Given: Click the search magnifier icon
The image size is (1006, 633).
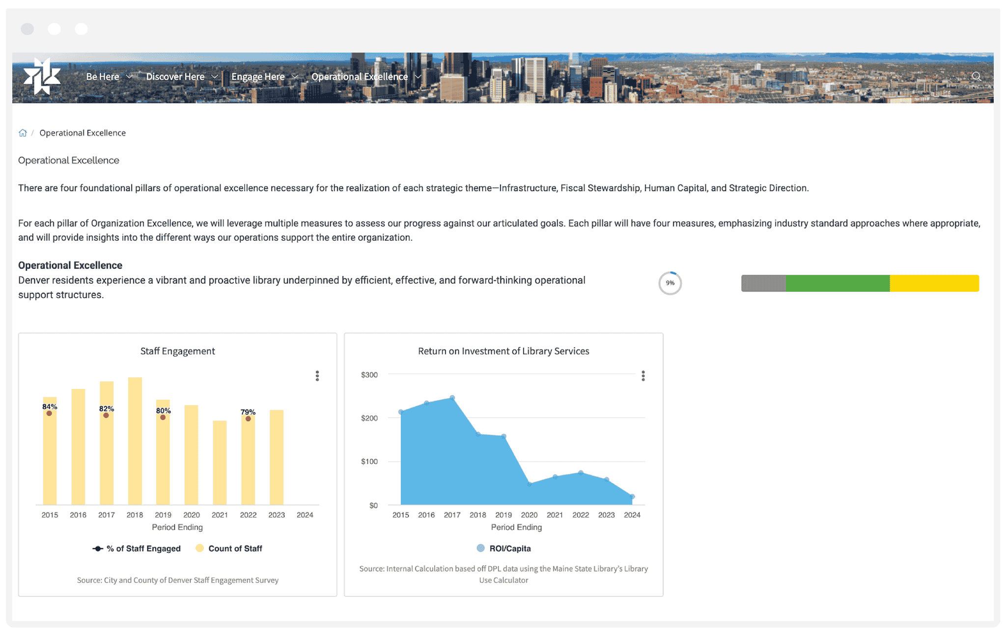Looking at the screenshot, I should 977,77.
